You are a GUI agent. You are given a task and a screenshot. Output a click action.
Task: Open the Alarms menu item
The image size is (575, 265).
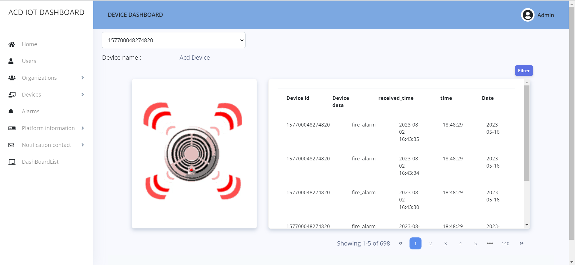tap(31, 112)
